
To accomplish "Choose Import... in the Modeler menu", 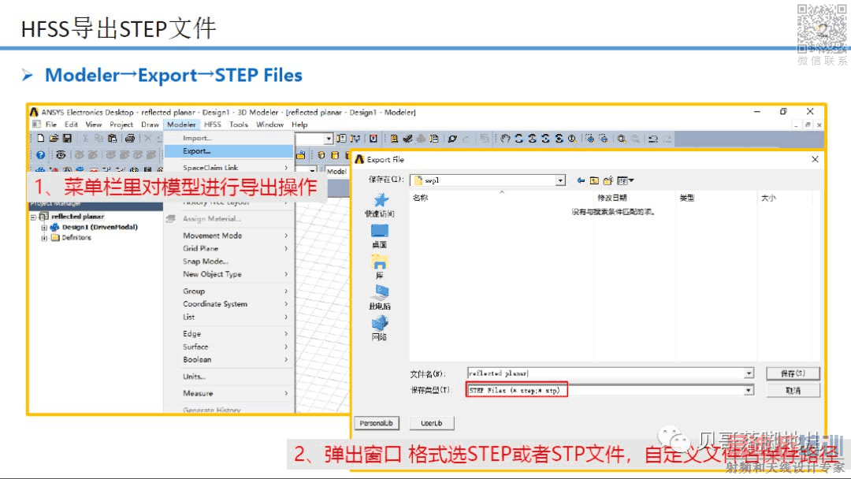I will pyautogui.click(x=229, y=139).
